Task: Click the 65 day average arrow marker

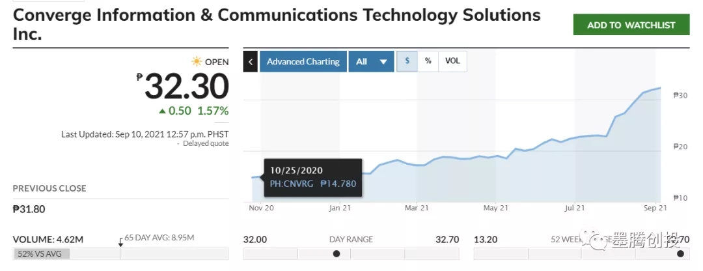Action: coord(120,242)
